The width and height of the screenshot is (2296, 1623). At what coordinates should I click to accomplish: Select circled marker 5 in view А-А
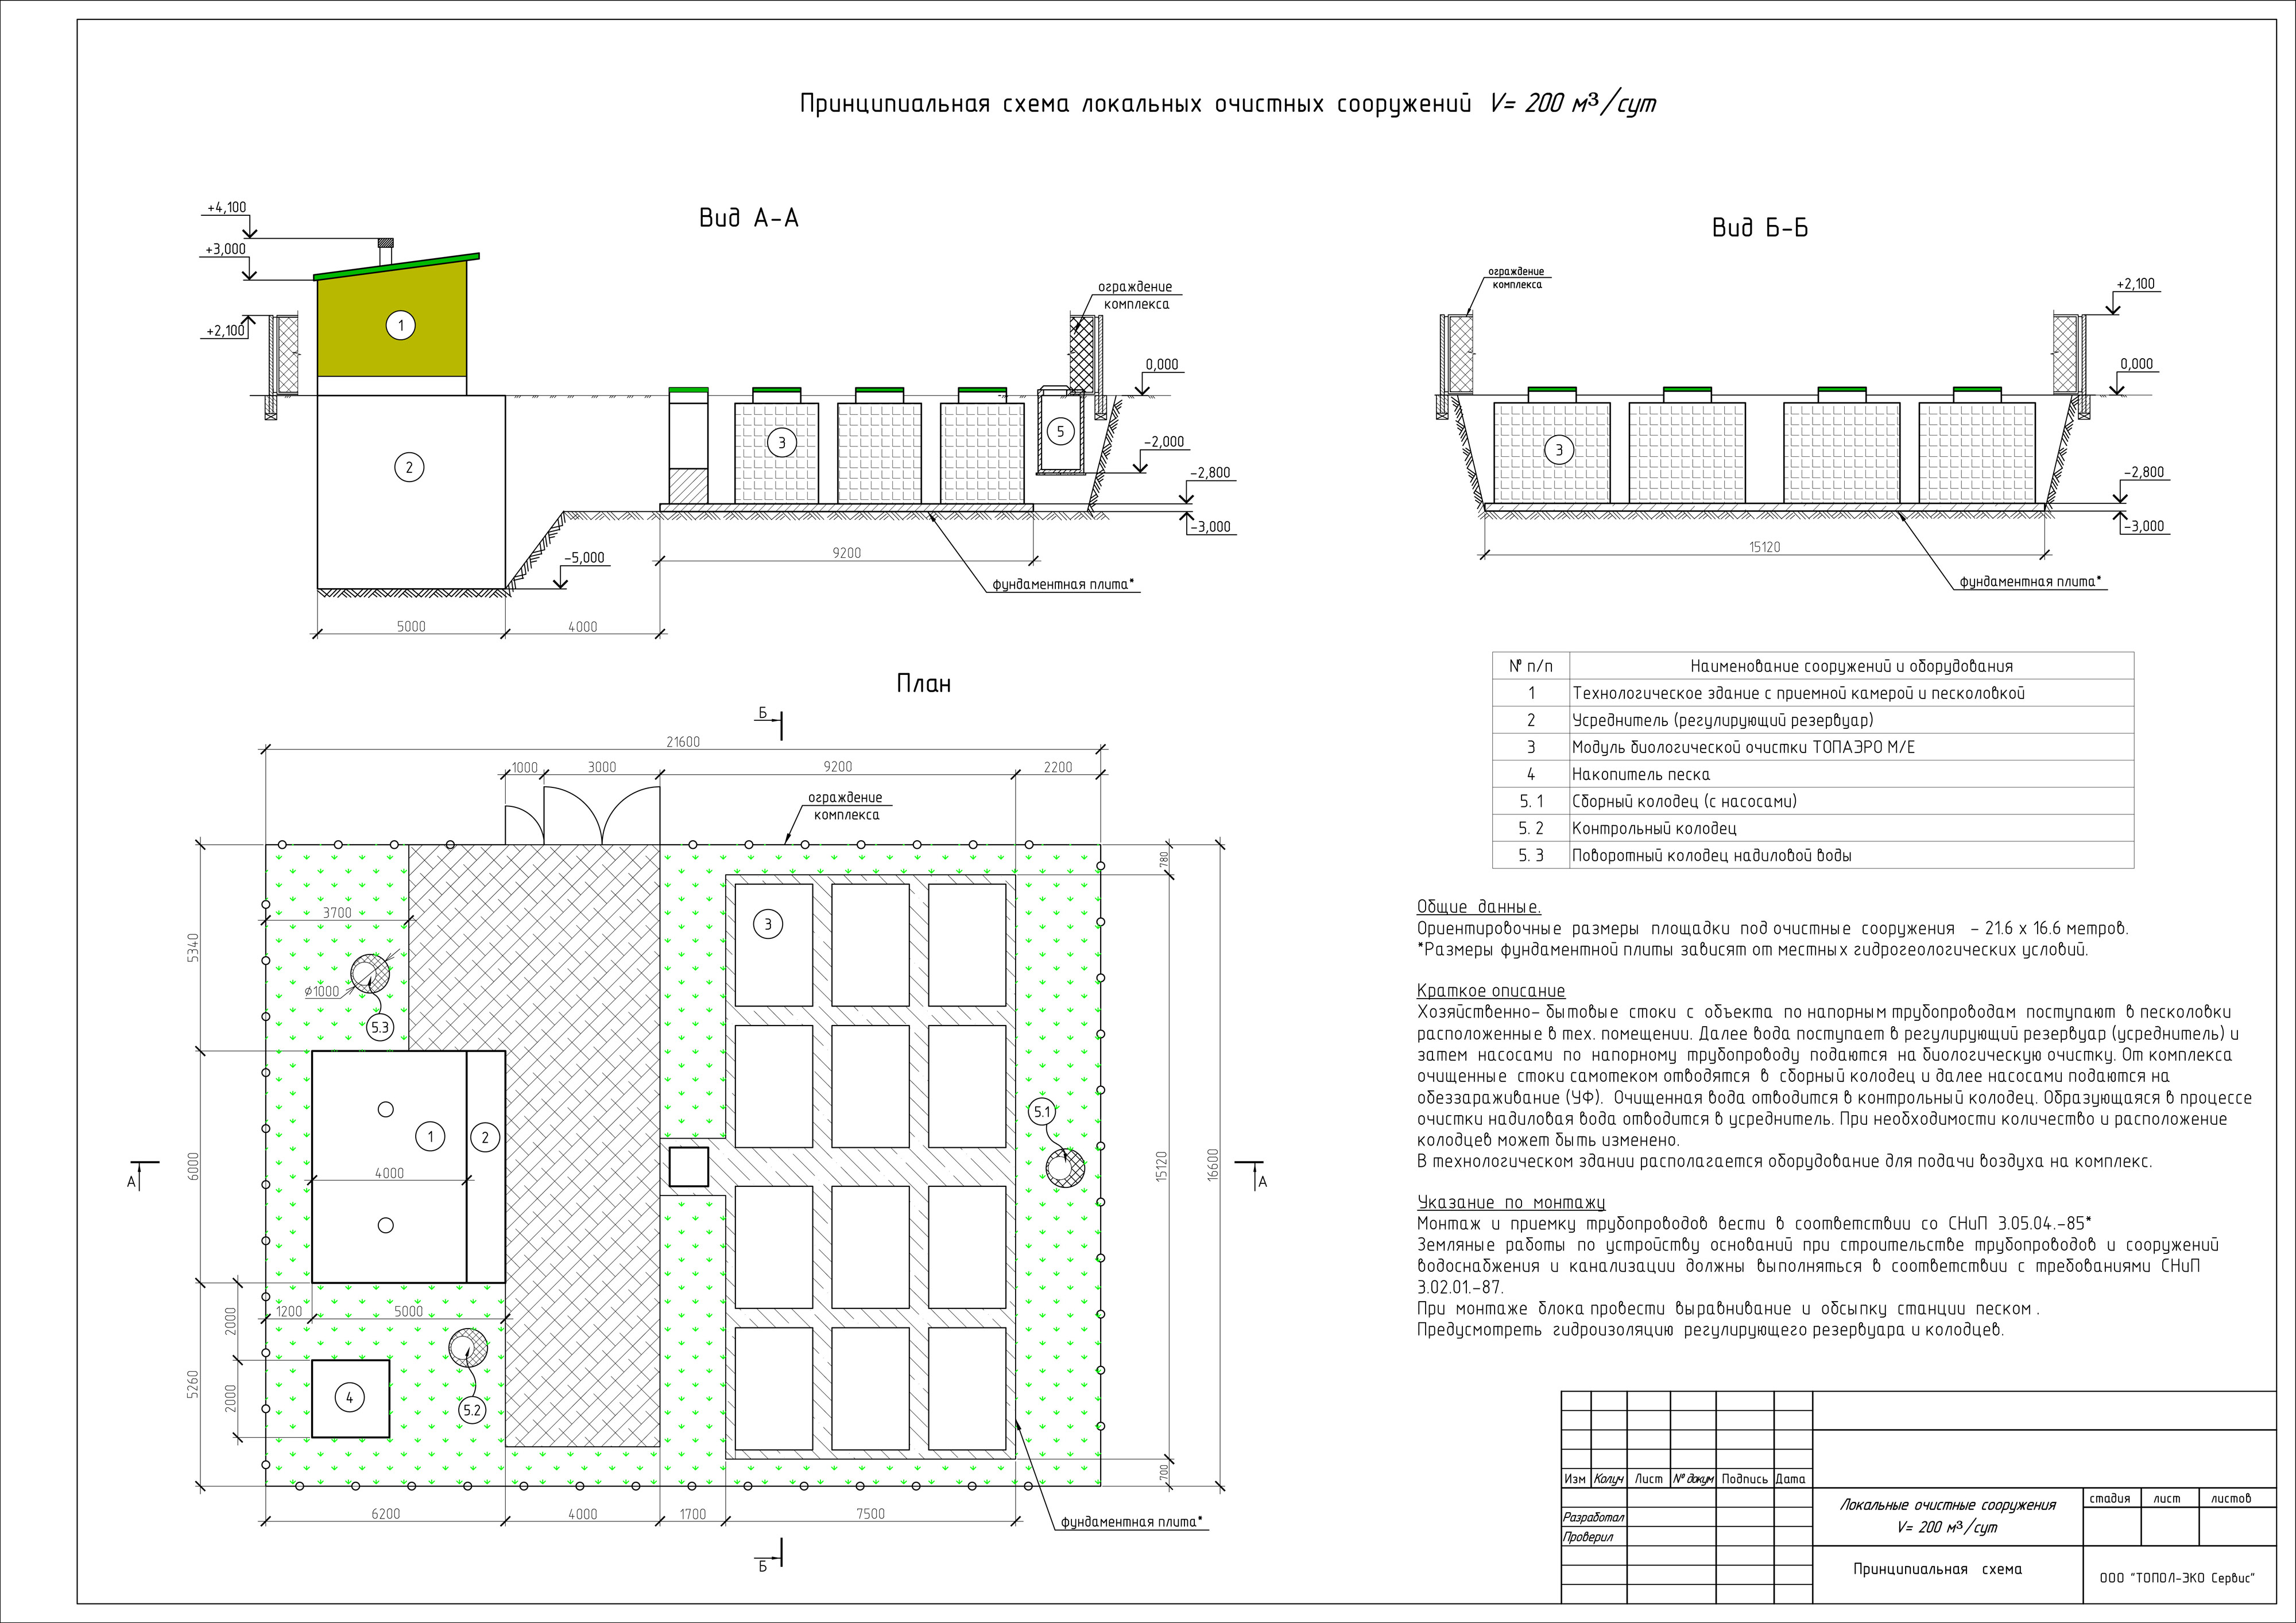1060,432
